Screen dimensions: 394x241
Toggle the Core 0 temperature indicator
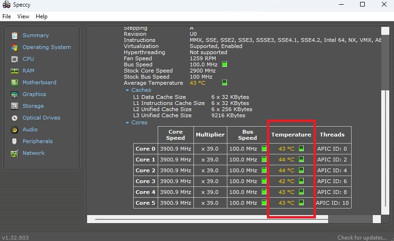301,149
